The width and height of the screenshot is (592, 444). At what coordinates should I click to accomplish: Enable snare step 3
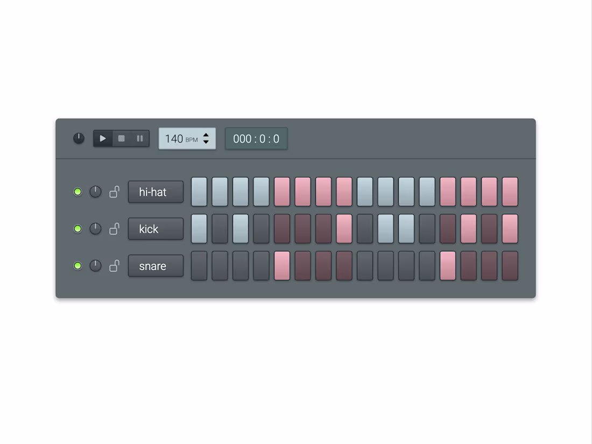tap(241, 266)
